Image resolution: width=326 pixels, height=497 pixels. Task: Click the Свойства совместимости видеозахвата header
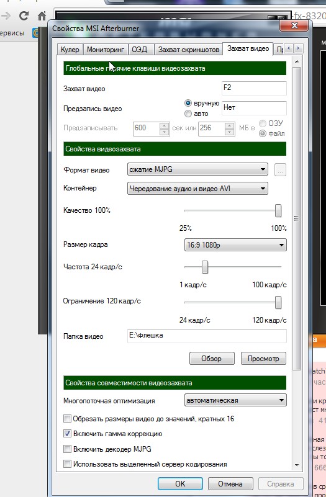click(x=174, y=383)
